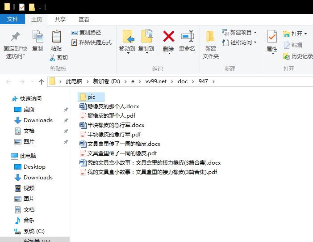Click the Back navigation arrow

coord(8,81)
